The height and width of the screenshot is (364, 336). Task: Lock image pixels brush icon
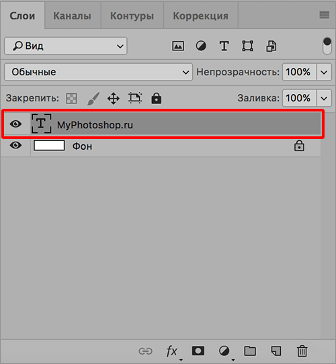(93, 99)
